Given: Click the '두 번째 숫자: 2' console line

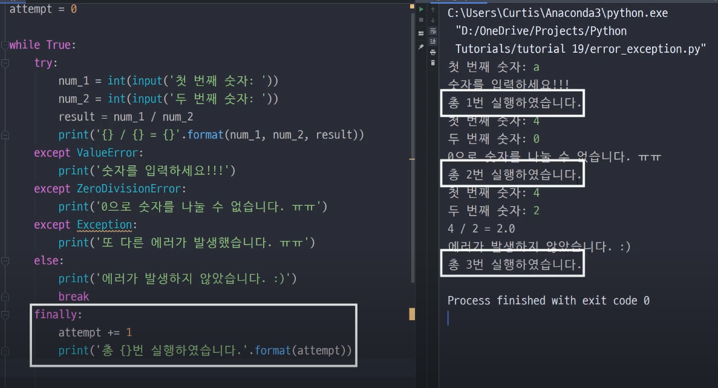Looking at the screenshot, I should coord(494,211).
